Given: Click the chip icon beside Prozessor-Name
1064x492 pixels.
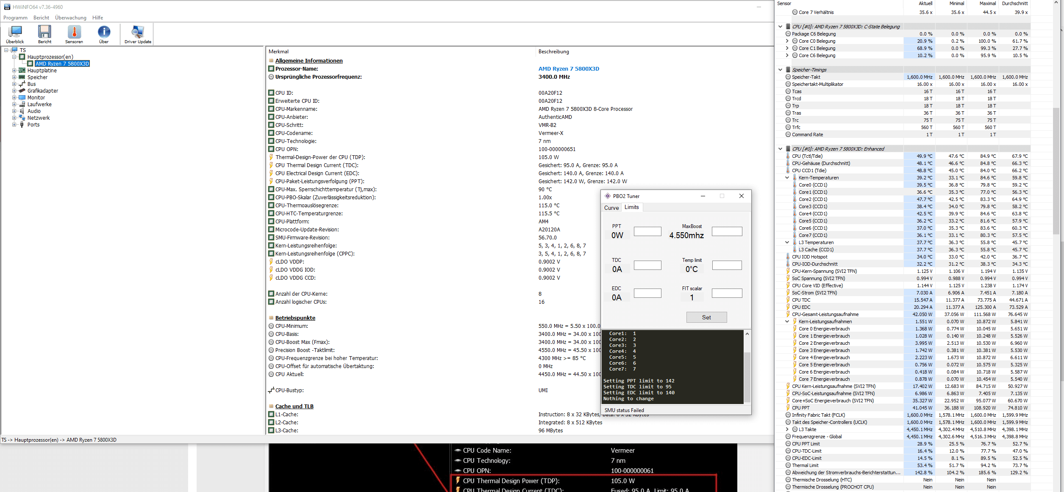Looking at the screenshot, I should coord(271,69).
